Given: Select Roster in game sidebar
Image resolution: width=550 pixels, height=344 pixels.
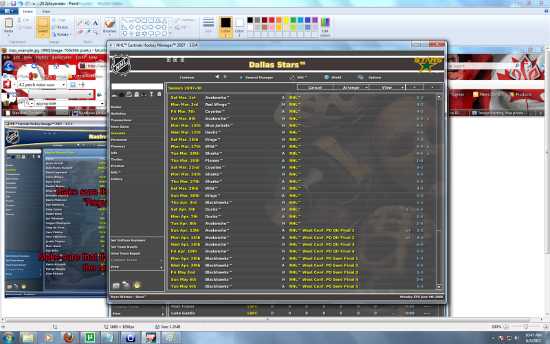Looking at the screenshot, I should 116,107.
